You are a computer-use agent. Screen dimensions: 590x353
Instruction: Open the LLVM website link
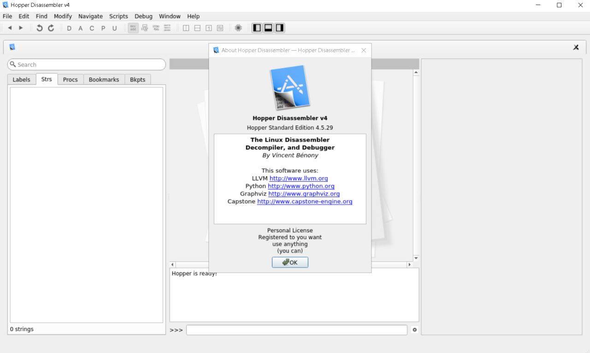click(299, 178)
